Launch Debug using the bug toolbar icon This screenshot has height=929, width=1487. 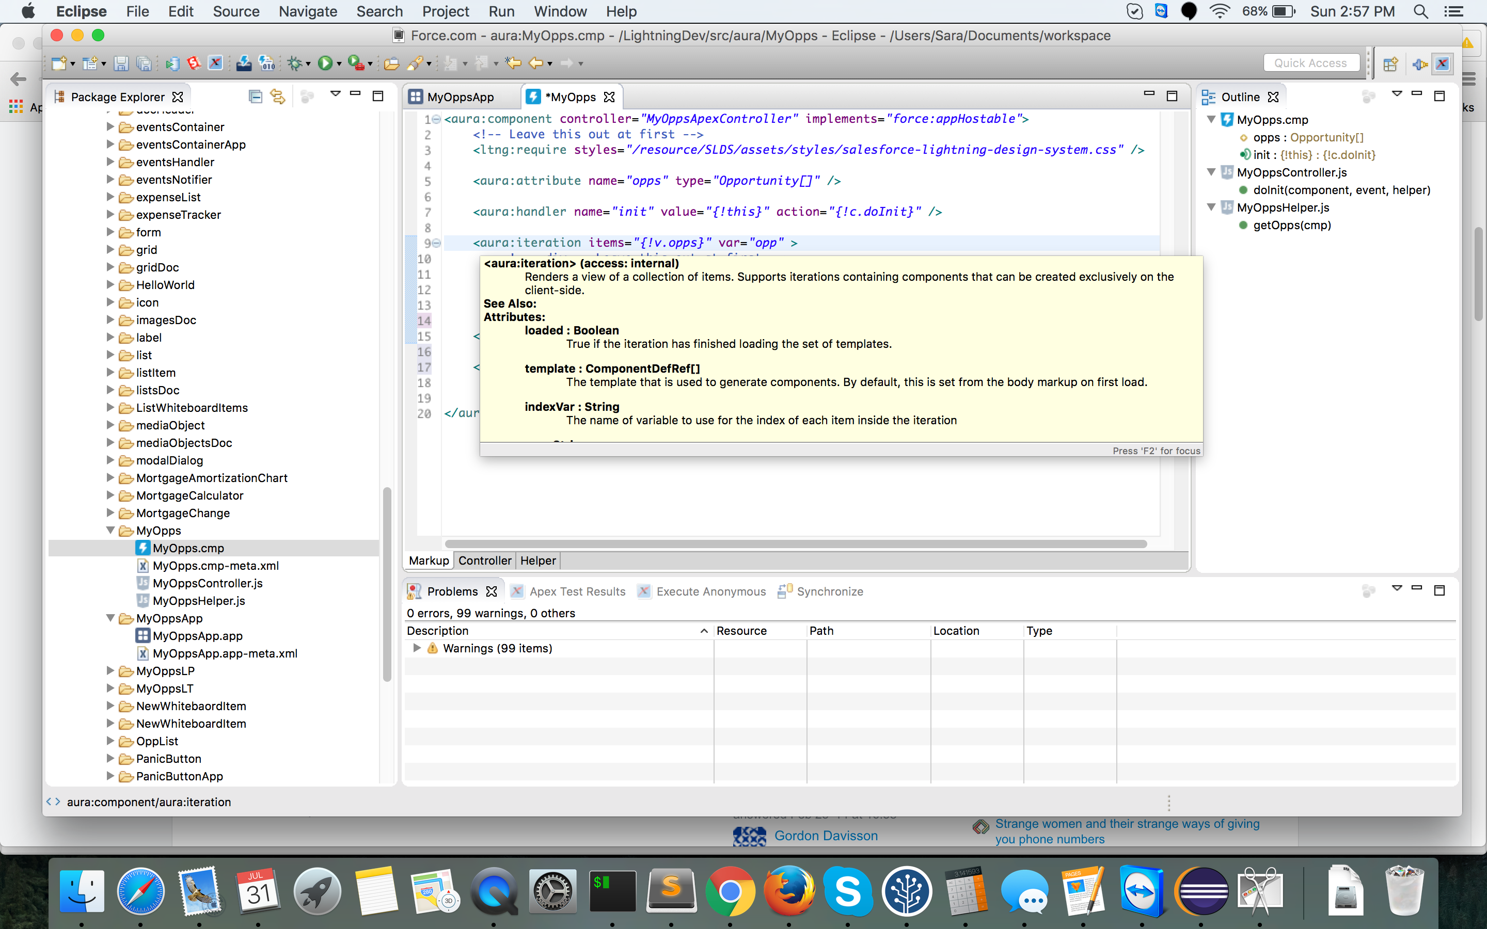(x=295, y=62)
